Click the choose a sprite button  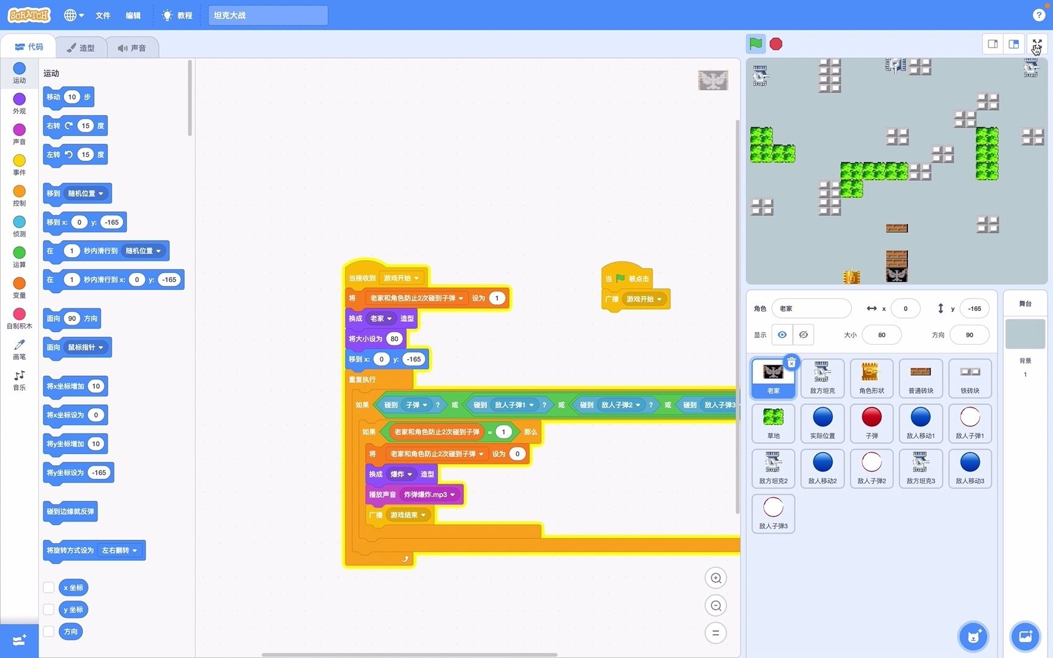[x=973, y=637]
